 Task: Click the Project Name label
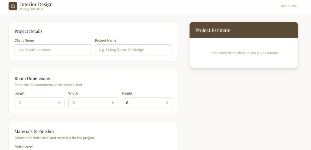[x=105, y=40]
